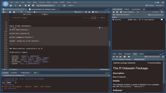Screen dimensions: 166x93
Task: Save the Rmd file in editor toolbar
Action: (14, 12)
